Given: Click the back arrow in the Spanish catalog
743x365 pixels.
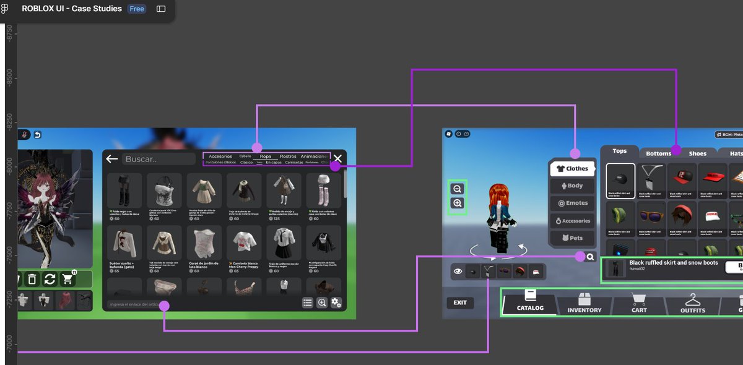Looking at the screenshot, I should point(111,159).
